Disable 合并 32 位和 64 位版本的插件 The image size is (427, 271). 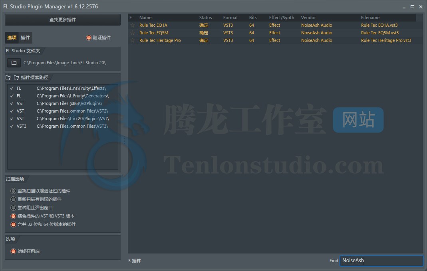coord(13,224)
